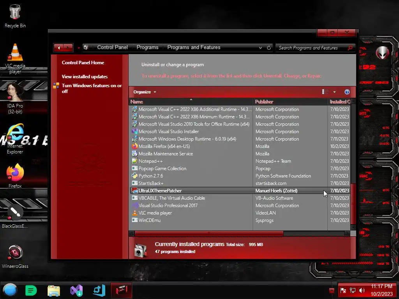Open Programs and Features help button
Viewport: 399px width, 299px height.
pyautogui.click(x=347, y=92)
